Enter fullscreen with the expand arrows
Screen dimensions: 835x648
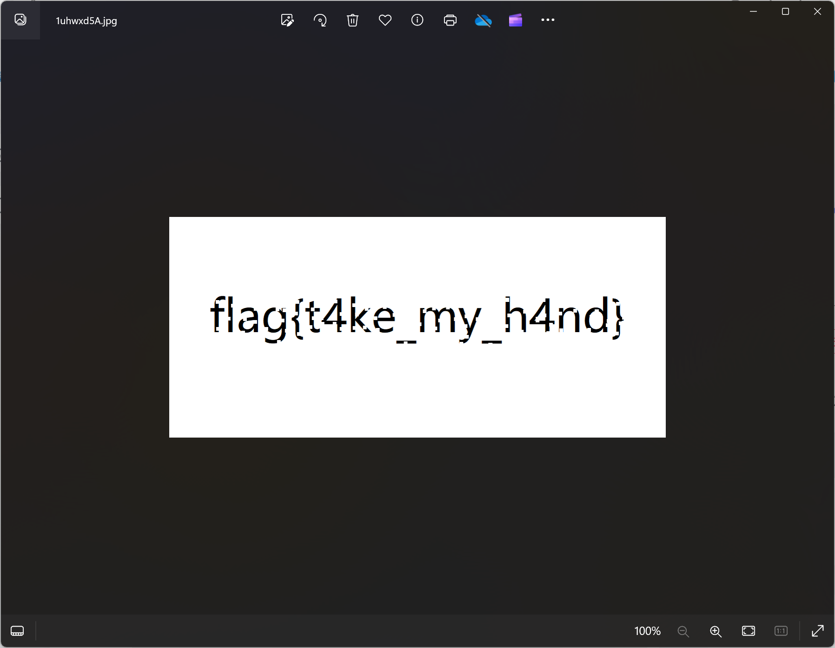(x=817, y=631)
